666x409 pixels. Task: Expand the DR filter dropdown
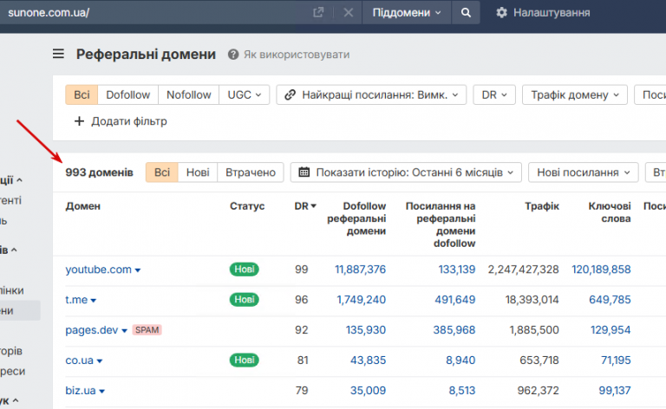coord(494,94)
